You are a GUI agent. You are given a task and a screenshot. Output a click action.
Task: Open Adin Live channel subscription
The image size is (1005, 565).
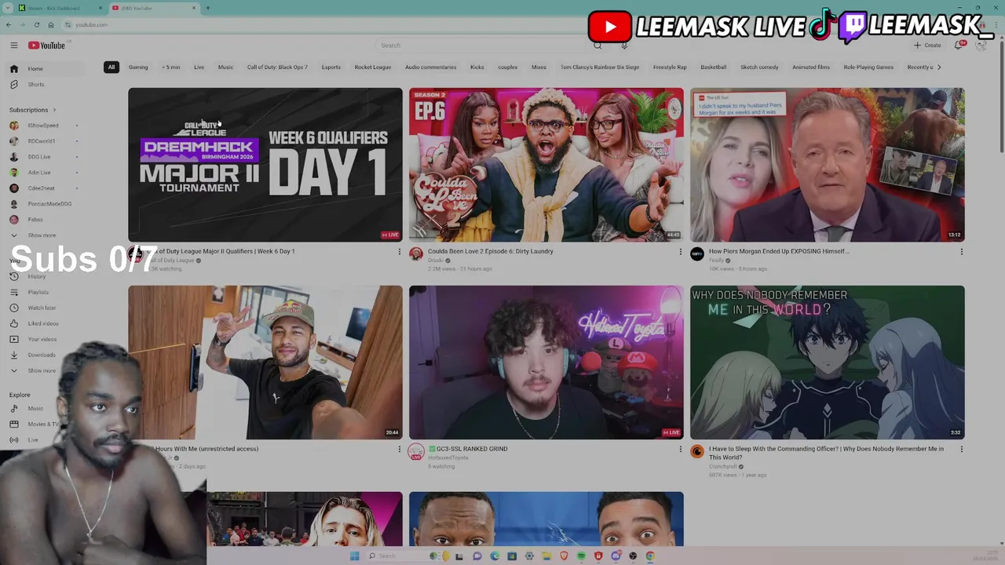47,173
